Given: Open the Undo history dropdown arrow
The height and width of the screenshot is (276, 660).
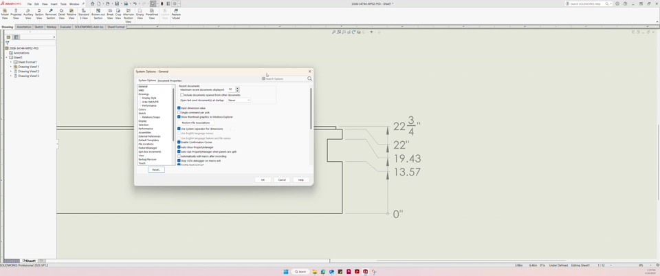Looking at the screenshot, I should (x=138, y=3).
